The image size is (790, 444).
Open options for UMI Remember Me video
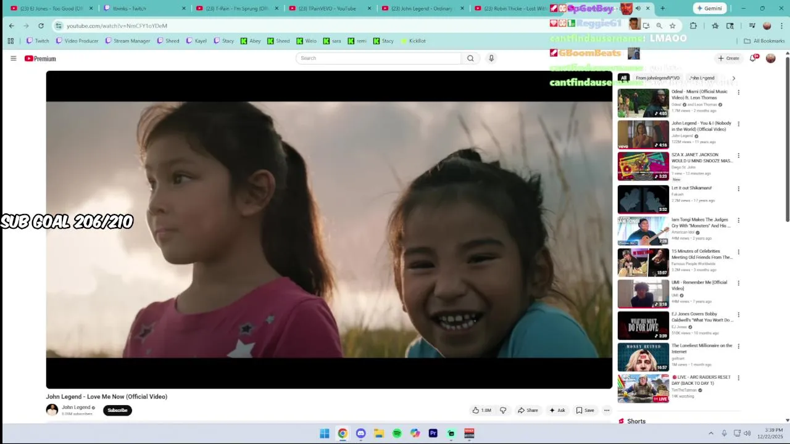[738, 284]
